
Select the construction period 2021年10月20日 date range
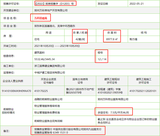click(x=55, y=46)
